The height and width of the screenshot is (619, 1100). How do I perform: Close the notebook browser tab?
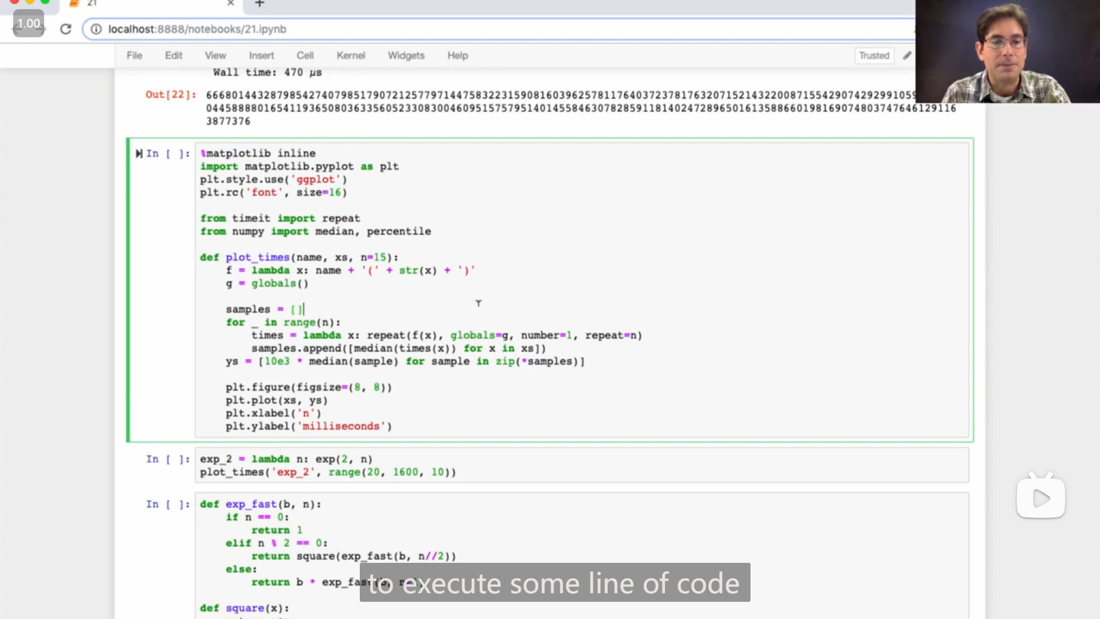pyautogui.click(x=230, y=3)
